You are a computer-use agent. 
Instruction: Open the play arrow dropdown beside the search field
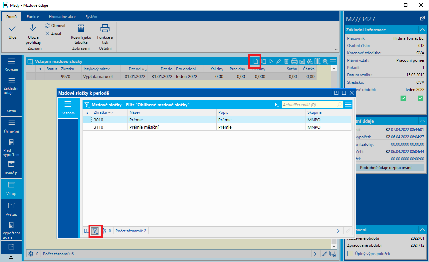[x=277, y=105]
